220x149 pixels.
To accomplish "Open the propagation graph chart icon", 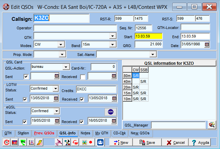I will 31,143.
